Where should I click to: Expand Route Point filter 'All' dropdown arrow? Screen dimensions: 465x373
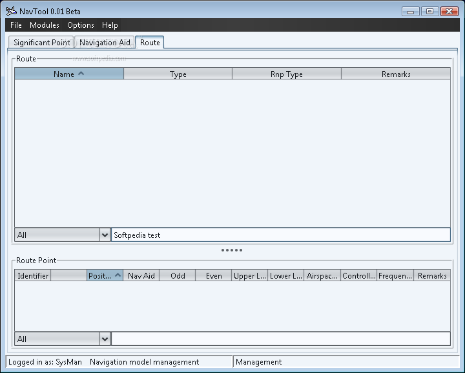click(105, 339)
